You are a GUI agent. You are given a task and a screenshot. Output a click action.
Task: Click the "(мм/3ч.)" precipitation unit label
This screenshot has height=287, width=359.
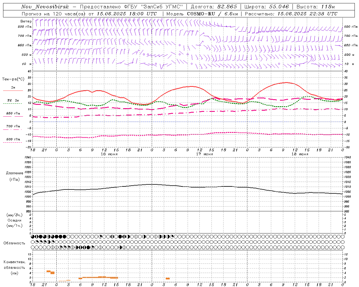15,215
